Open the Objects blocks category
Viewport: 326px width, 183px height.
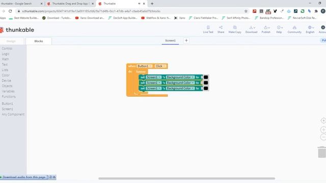[7, 86]
